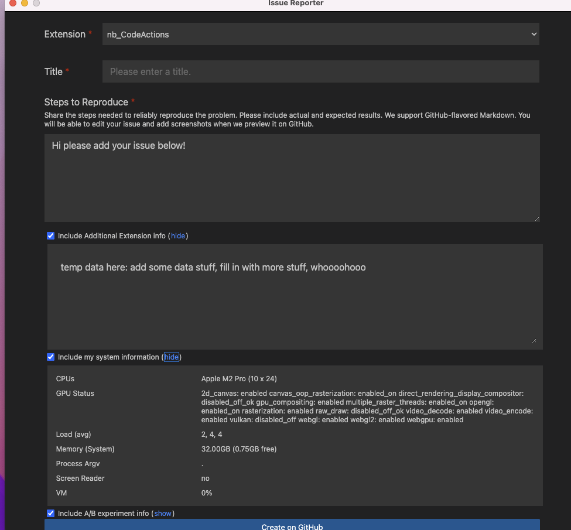Screen dimensions: 571x530
Task: Click the Load (avg) value '2, 4, 4'
Action: (x=211, y=435)
